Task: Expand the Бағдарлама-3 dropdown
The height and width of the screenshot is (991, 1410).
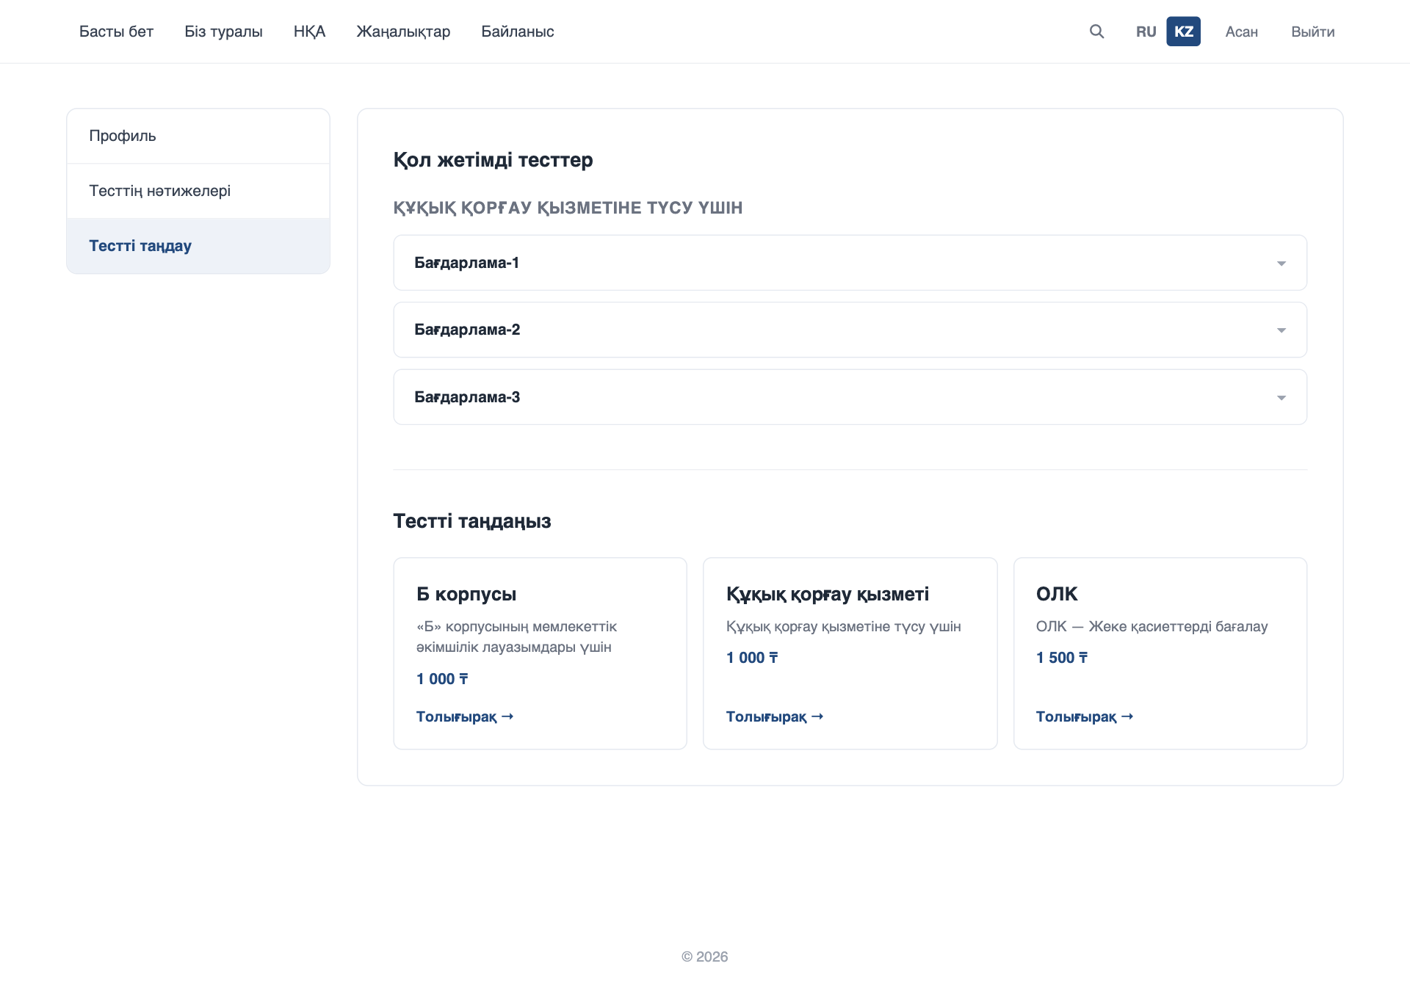Action: (x=850, y=397)
